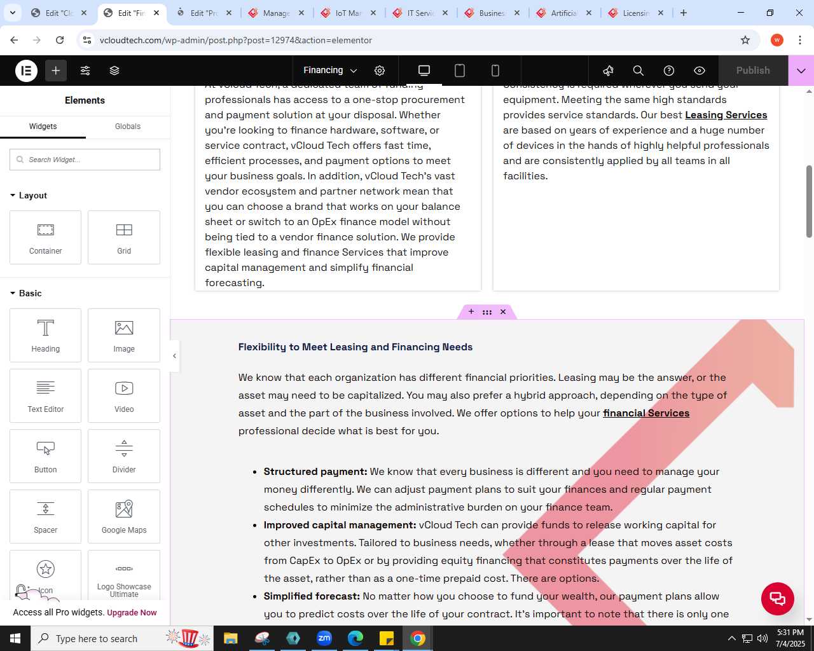The width and height of the screenshot is (814, 651).
Task: Open the Financing page dropdown
Action: click(330, 71)
